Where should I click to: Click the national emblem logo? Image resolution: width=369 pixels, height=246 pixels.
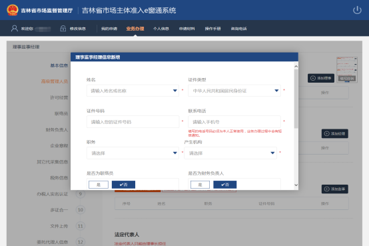(13, 10)
